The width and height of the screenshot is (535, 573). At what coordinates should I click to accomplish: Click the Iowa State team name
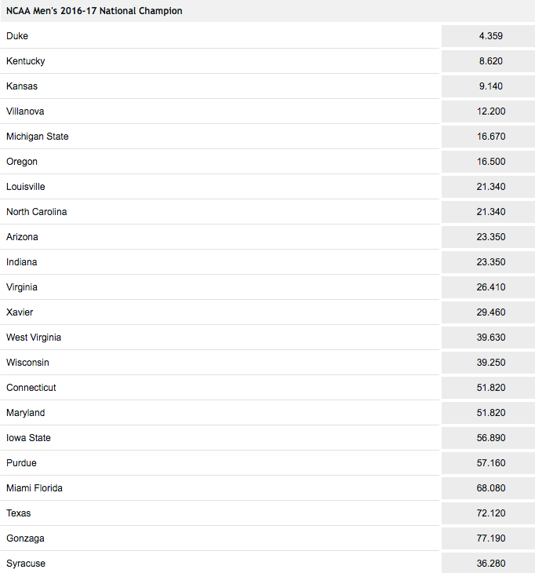click(x=28, y=438)
